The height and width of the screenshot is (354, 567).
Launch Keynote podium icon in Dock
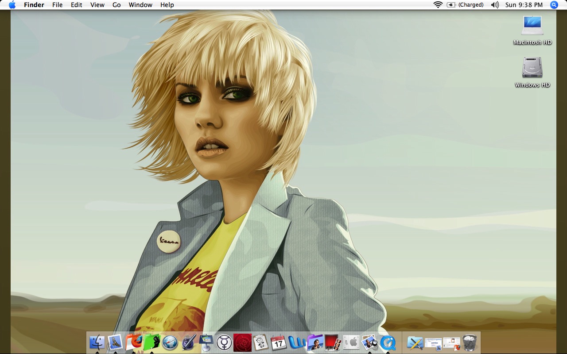pyautogui.click(x=206, y=342)
